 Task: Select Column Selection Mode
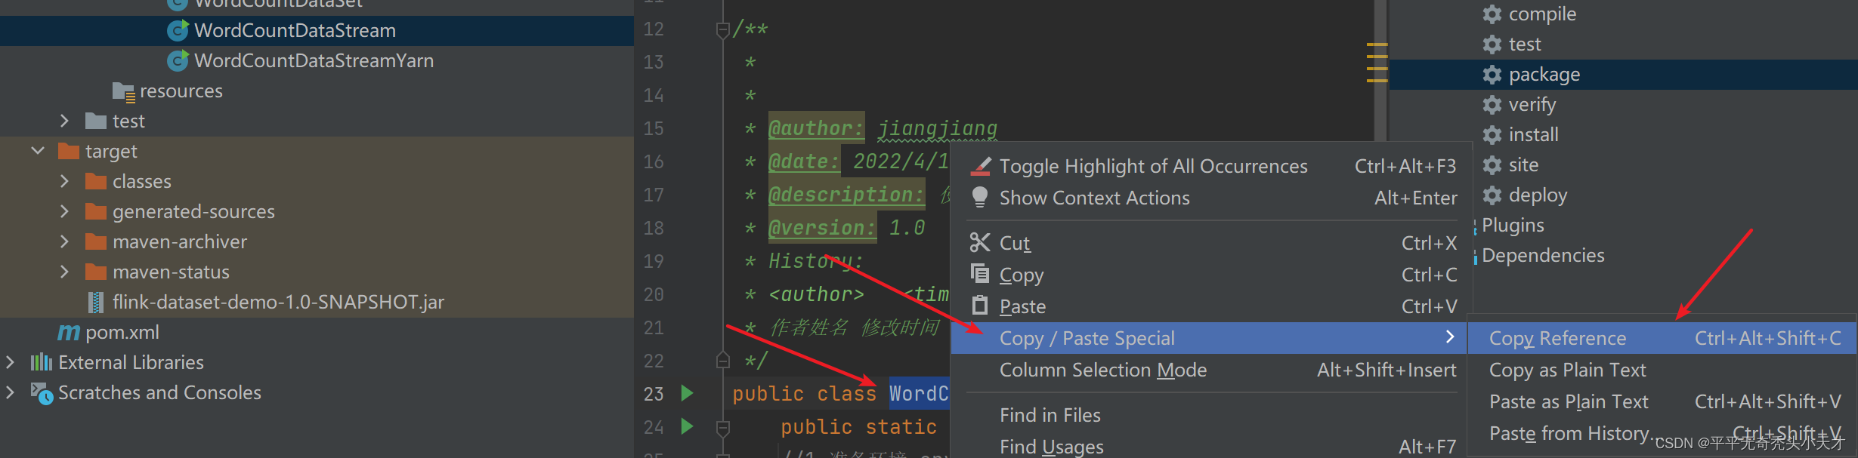(x=1207, y=370)
